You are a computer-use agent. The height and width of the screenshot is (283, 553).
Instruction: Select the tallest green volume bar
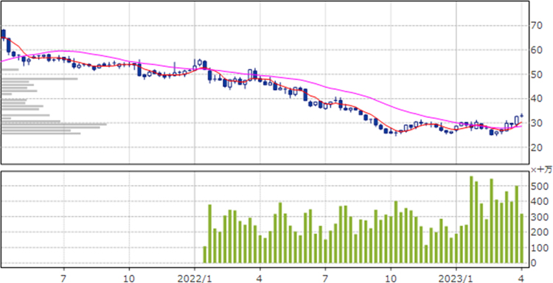[x=471, y=220]
